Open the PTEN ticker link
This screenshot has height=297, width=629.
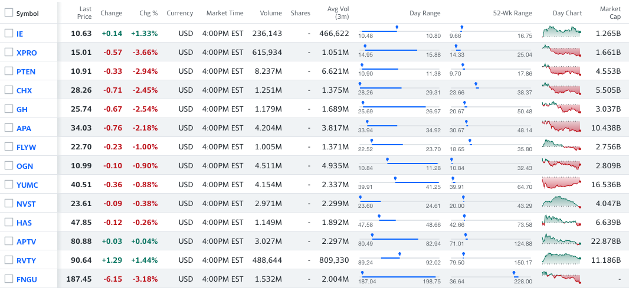point(26,72)
